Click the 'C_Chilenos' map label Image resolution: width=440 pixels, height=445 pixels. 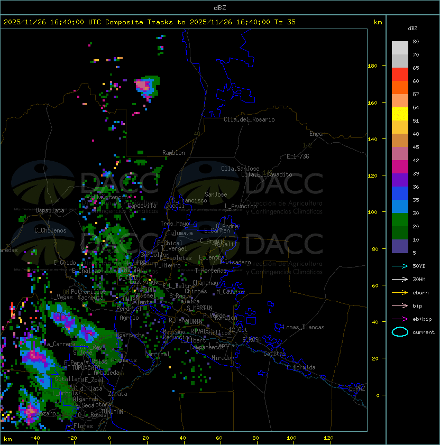click(50, 230)
